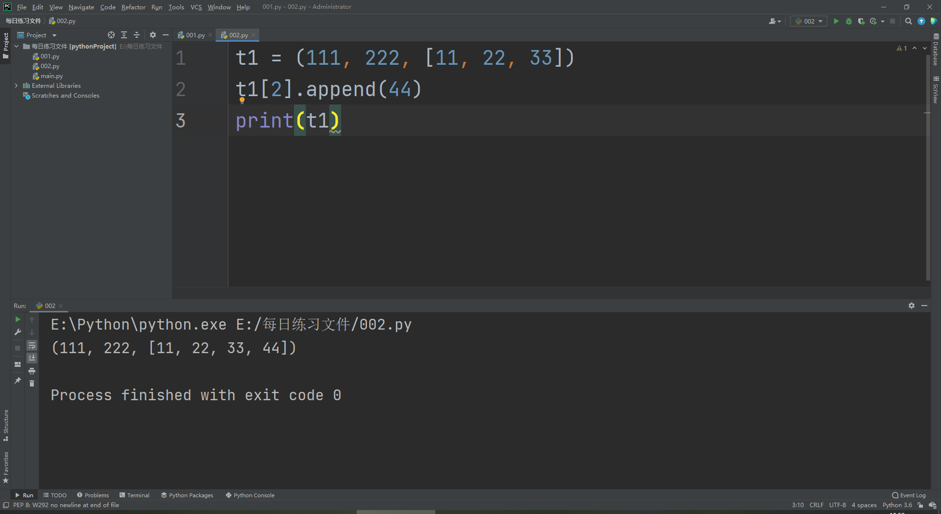The image size is (941, 514).
Task: Clear the console with the trash icon
Action: click(32, 383)
